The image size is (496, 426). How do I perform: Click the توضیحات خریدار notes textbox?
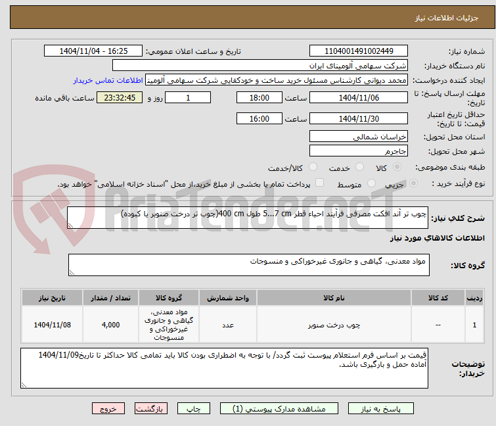[x=224, y=368]
